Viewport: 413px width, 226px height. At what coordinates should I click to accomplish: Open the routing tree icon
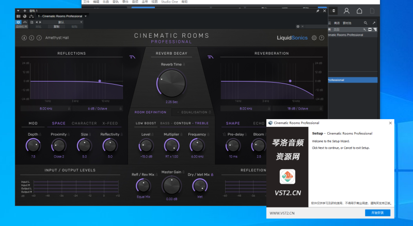click(x=31, y=17)
